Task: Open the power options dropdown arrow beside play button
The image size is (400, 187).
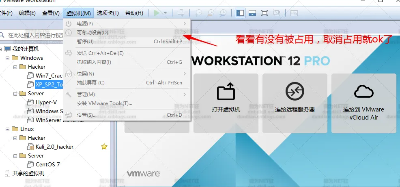Action: pyautogui.click(x=165, y=13)
